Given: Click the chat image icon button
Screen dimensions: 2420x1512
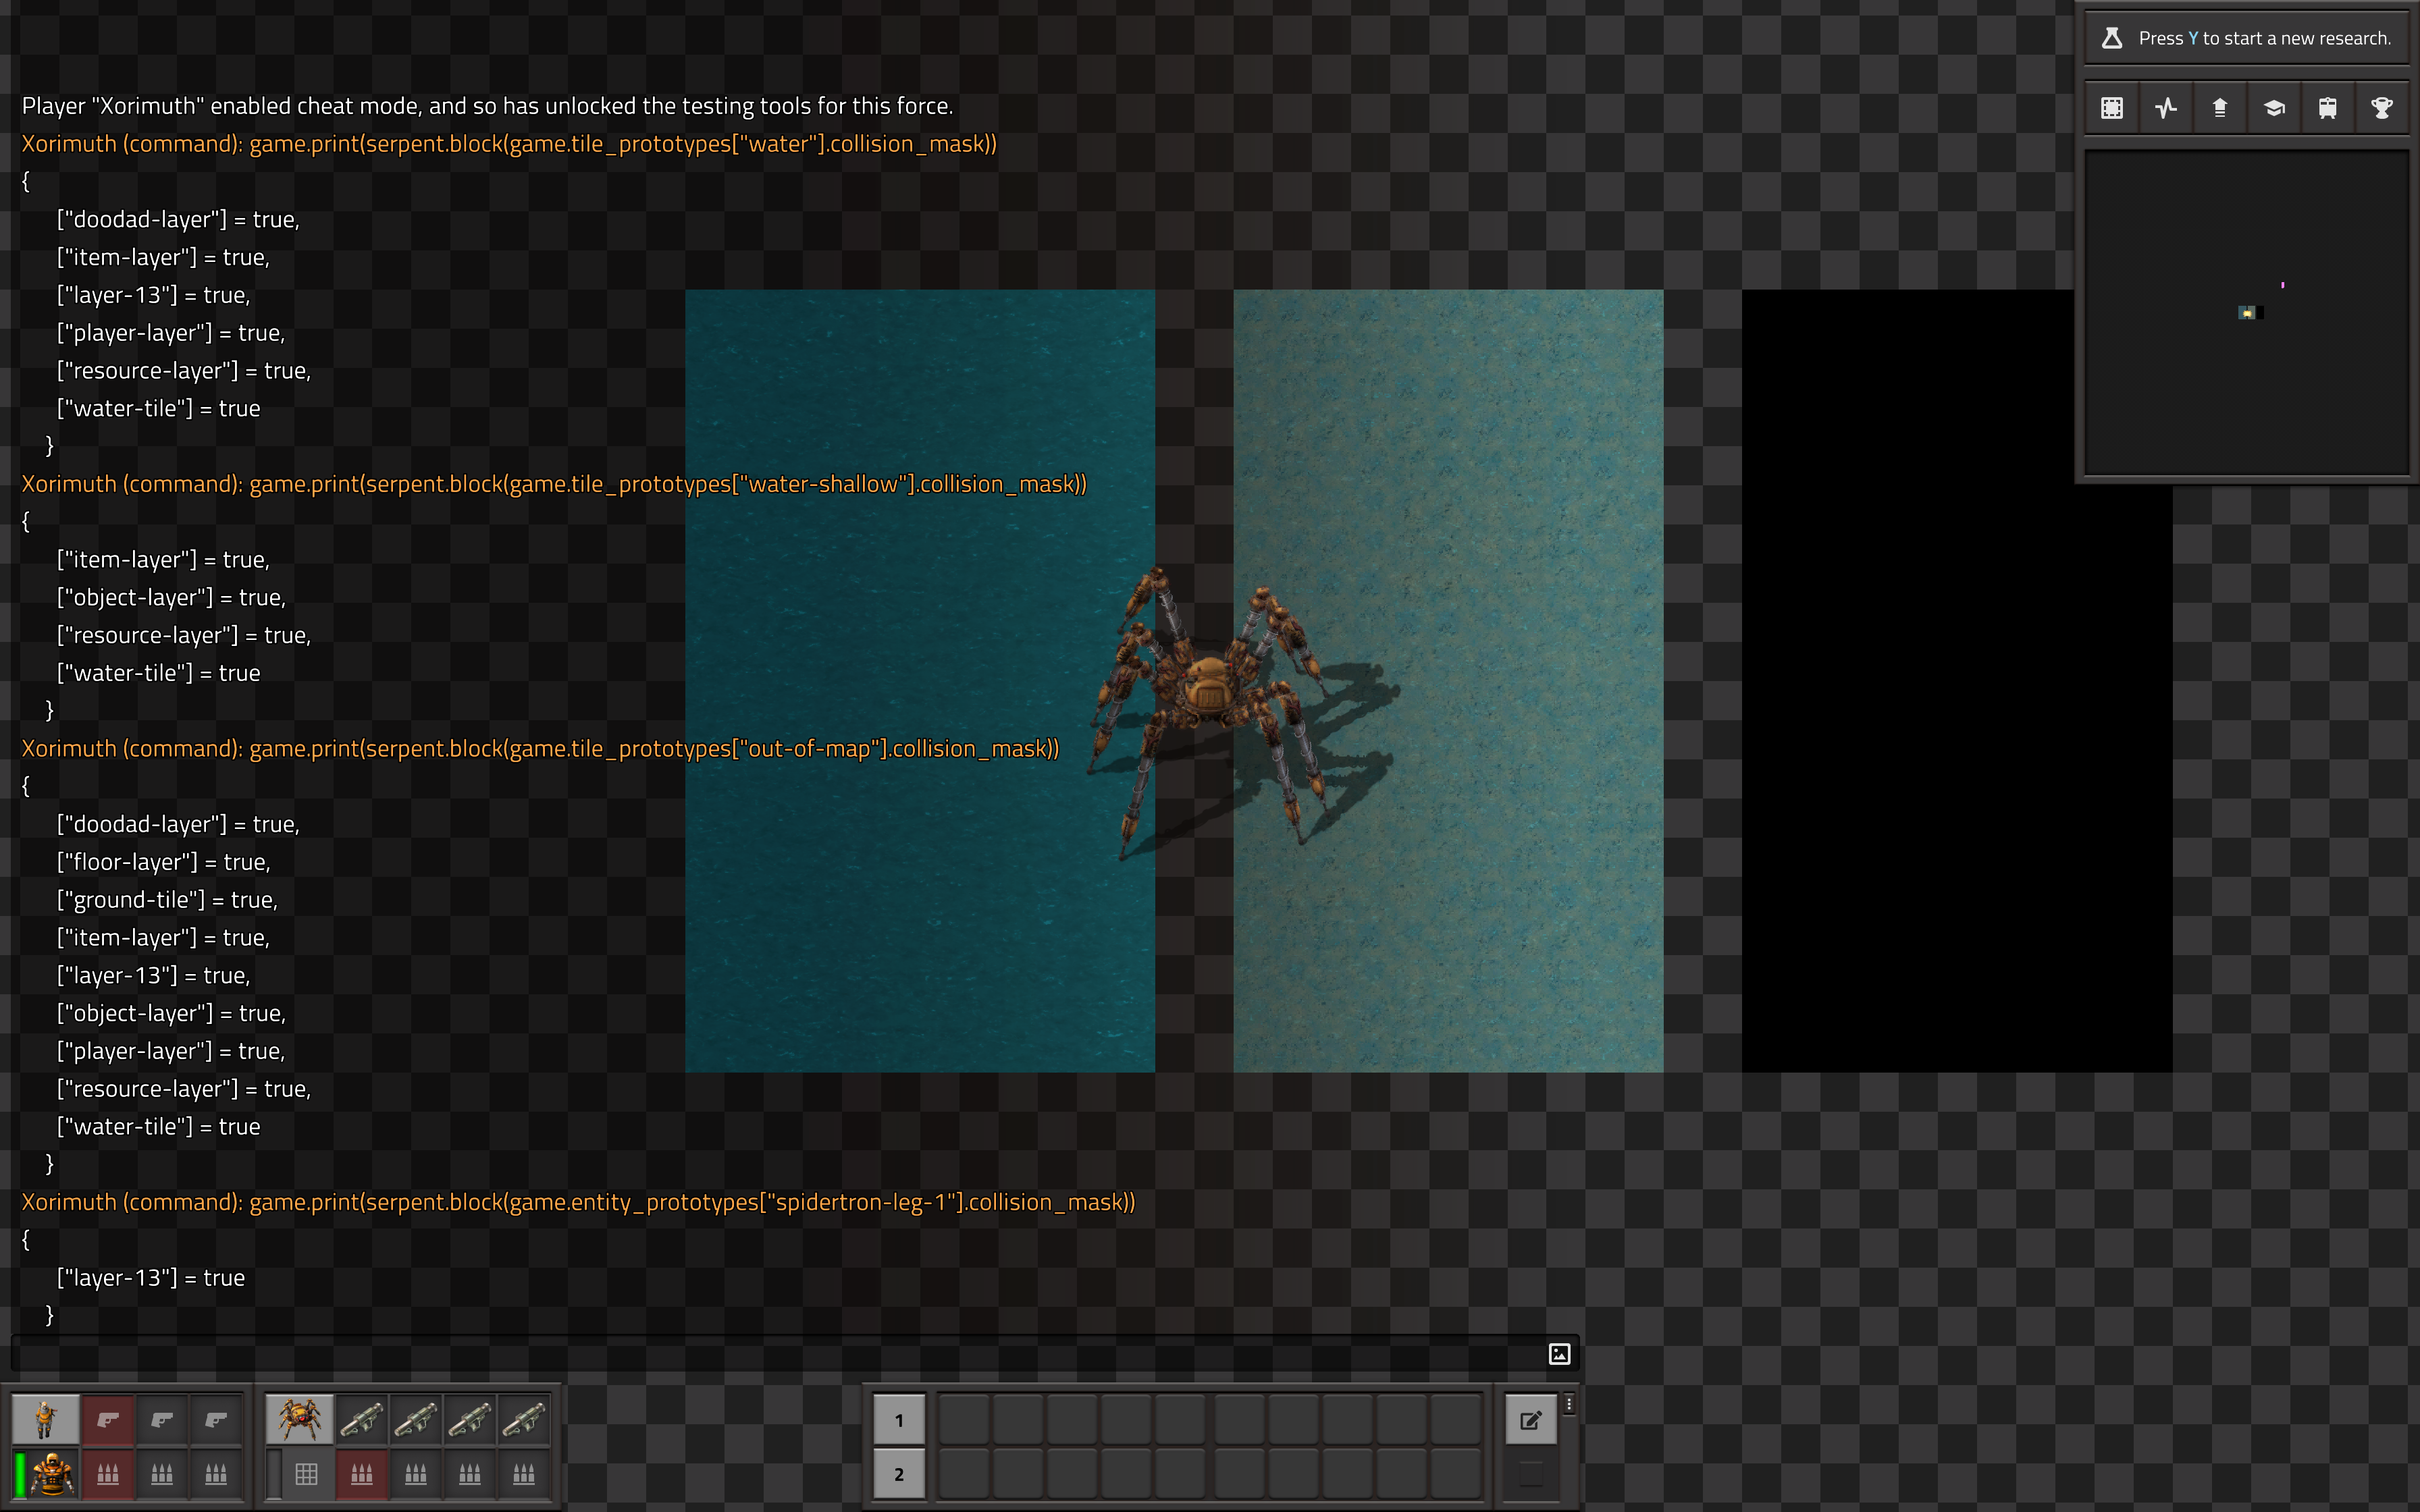Looking at the screenshot, I should tap(1559, 1354).
